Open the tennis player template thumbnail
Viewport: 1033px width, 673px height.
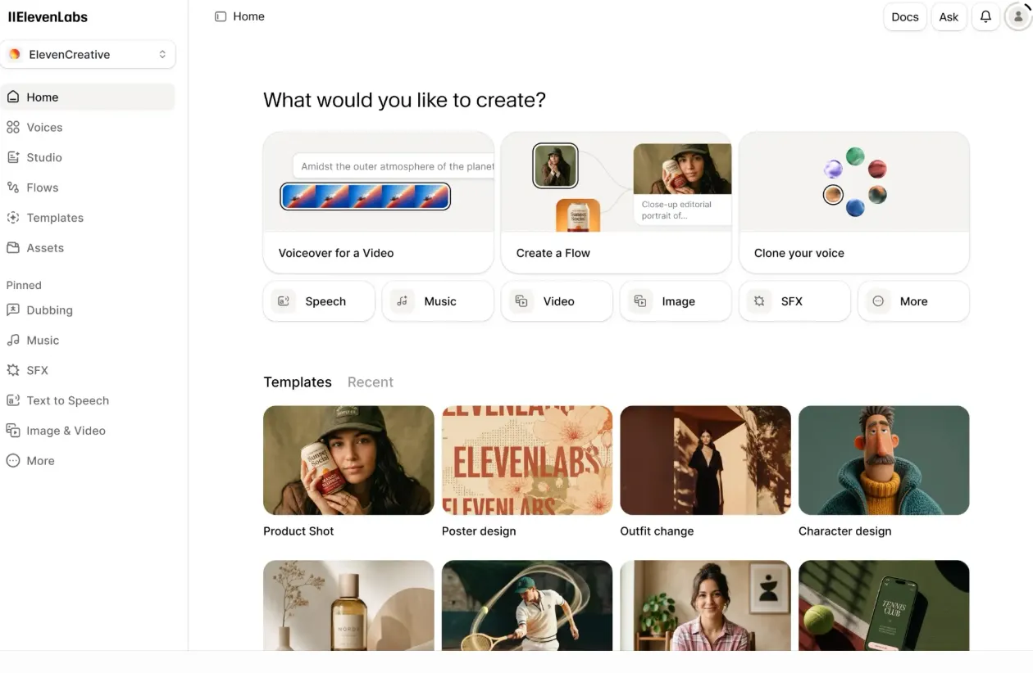click(x=527, y=606)
